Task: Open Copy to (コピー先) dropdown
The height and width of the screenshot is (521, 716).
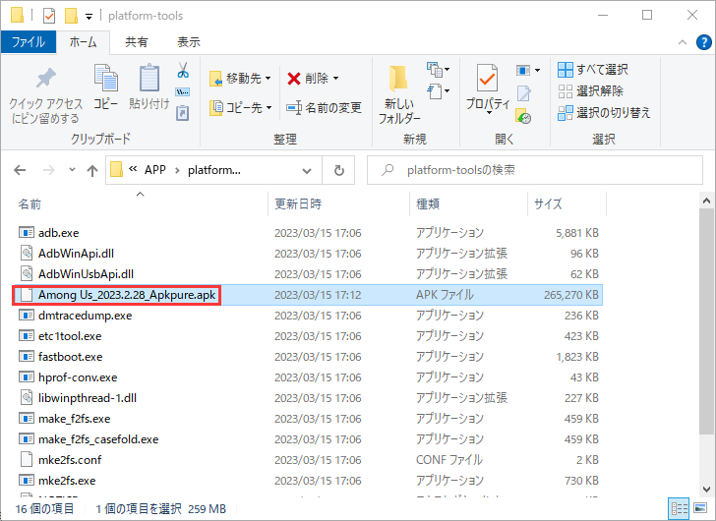Action: pos(241,108)
